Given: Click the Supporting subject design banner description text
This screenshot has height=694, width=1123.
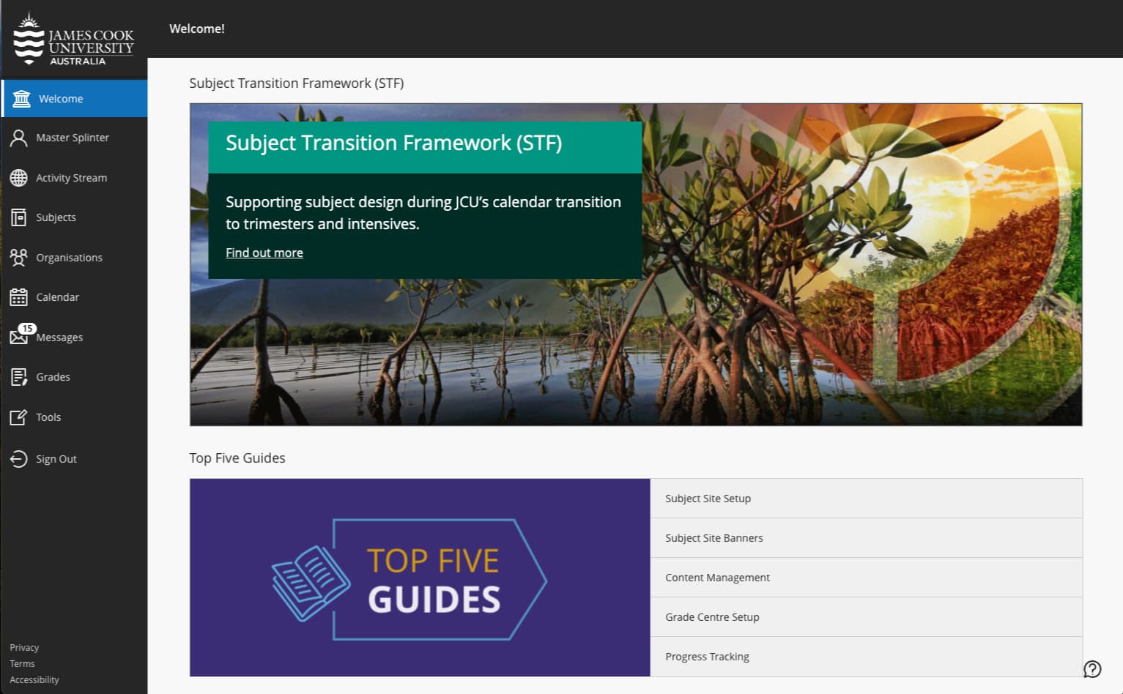Looking at the screenshot, I should (x=423, y=213).
